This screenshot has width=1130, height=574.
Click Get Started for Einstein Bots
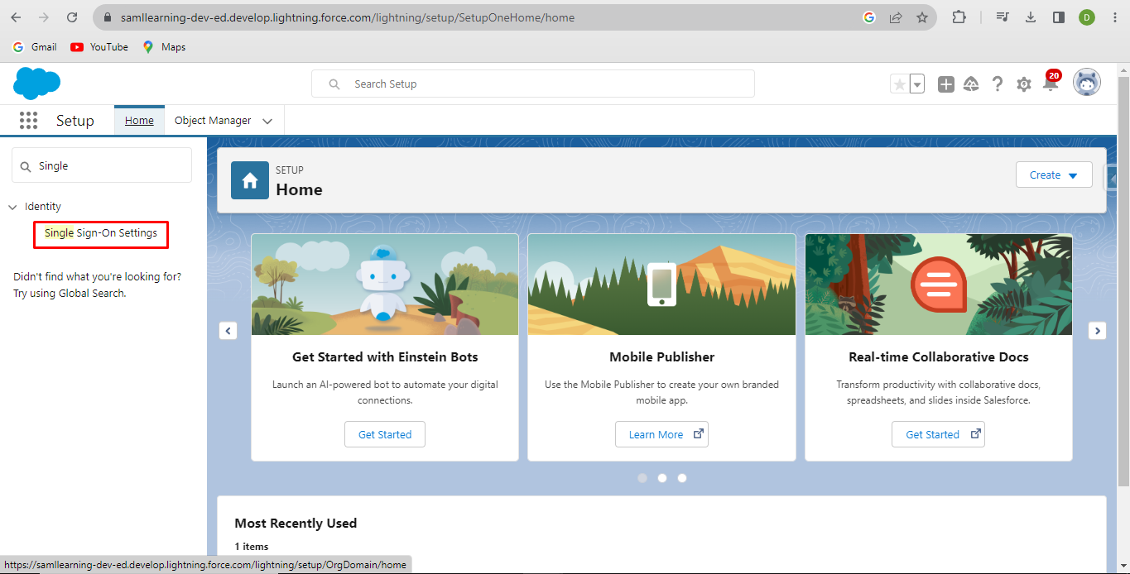coord(384,433)
